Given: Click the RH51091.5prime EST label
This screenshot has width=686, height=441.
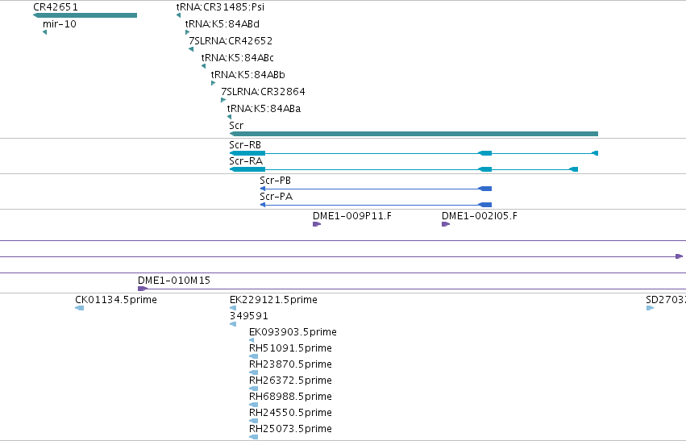Looking at the screenshot, I should click(x=290, y=348).
